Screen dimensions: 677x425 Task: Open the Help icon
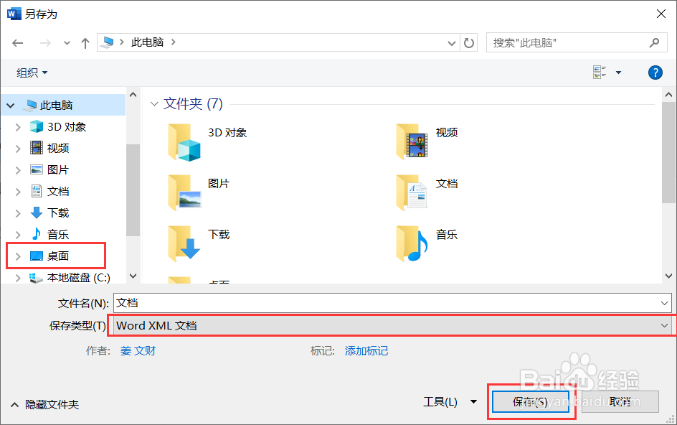point(655,72)
